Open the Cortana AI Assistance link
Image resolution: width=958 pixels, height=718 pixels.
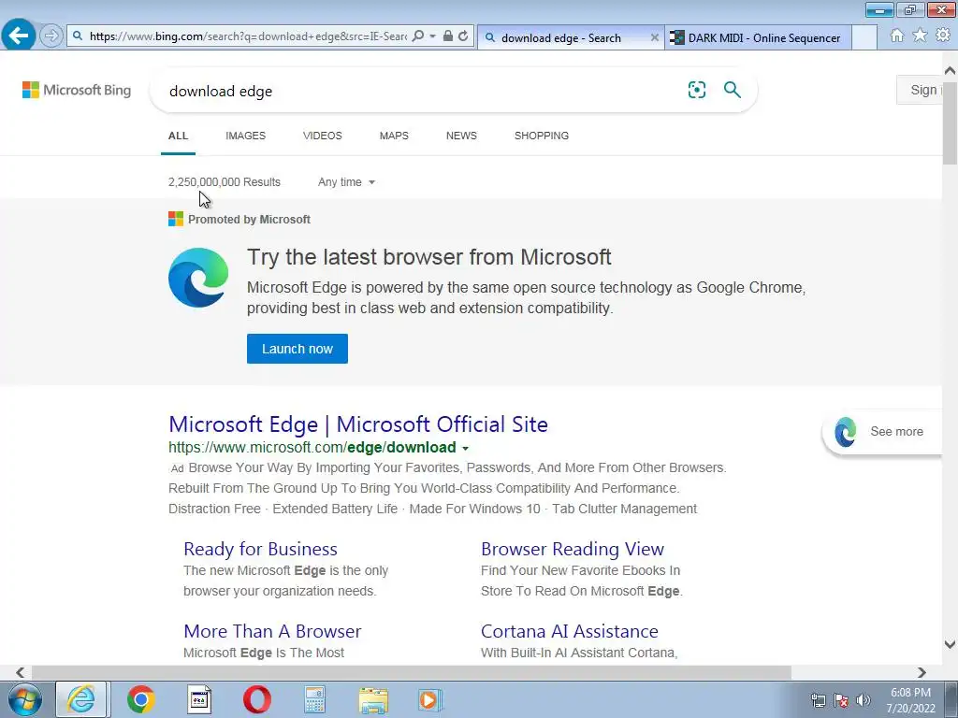coord(570,631)
